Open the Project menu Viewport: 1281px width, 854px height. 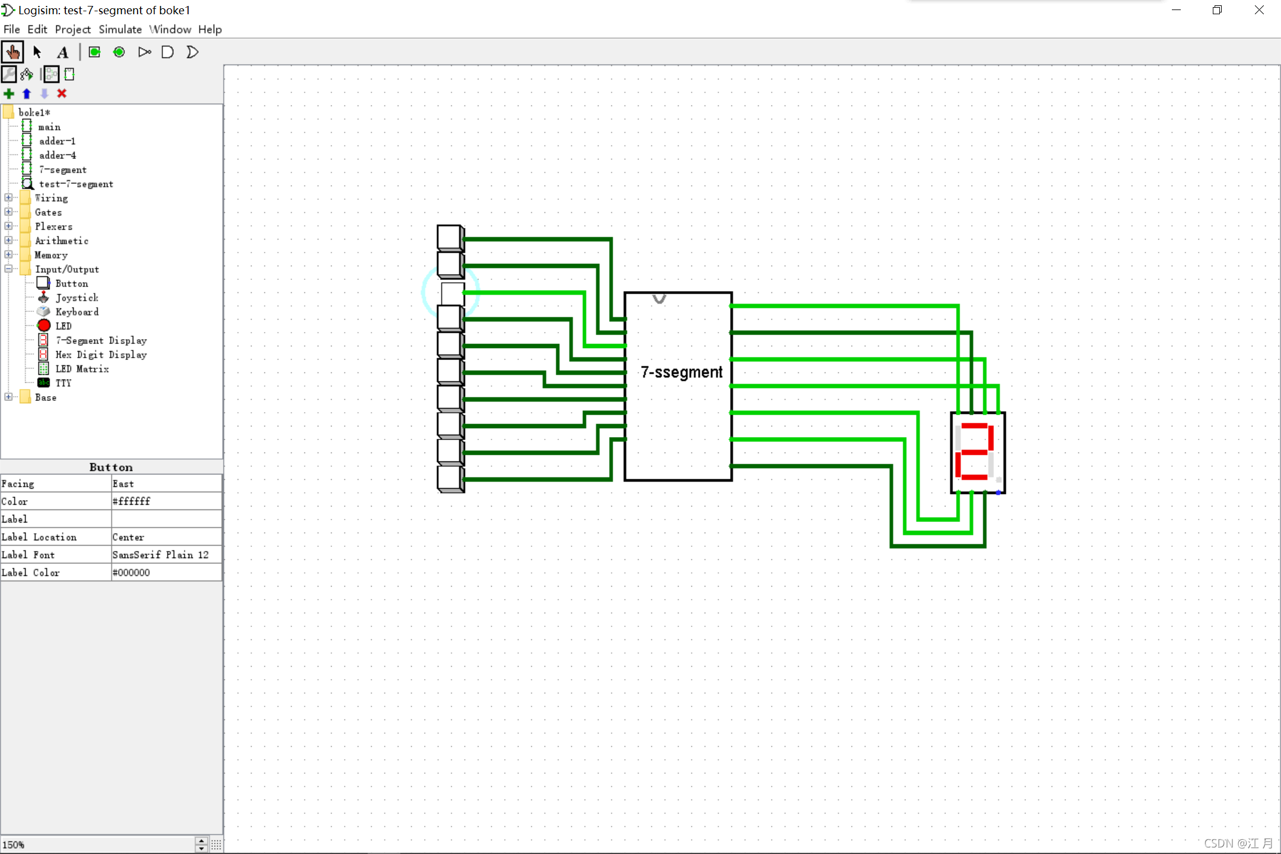(72, 29)
